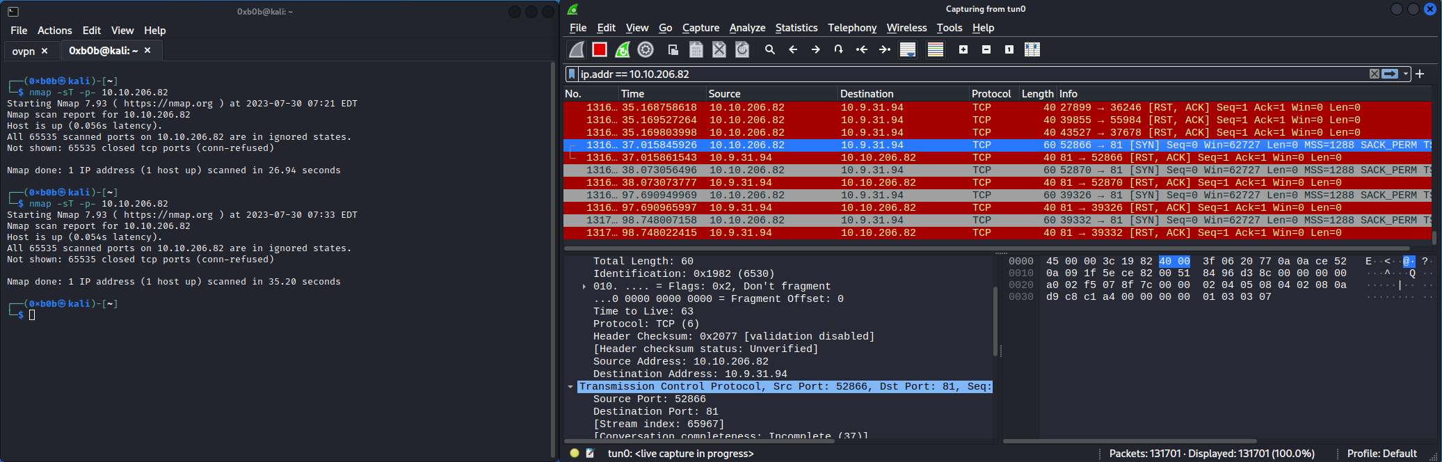Clear the display filter text
The image size is (1442, 462).
click(1374, 74)
